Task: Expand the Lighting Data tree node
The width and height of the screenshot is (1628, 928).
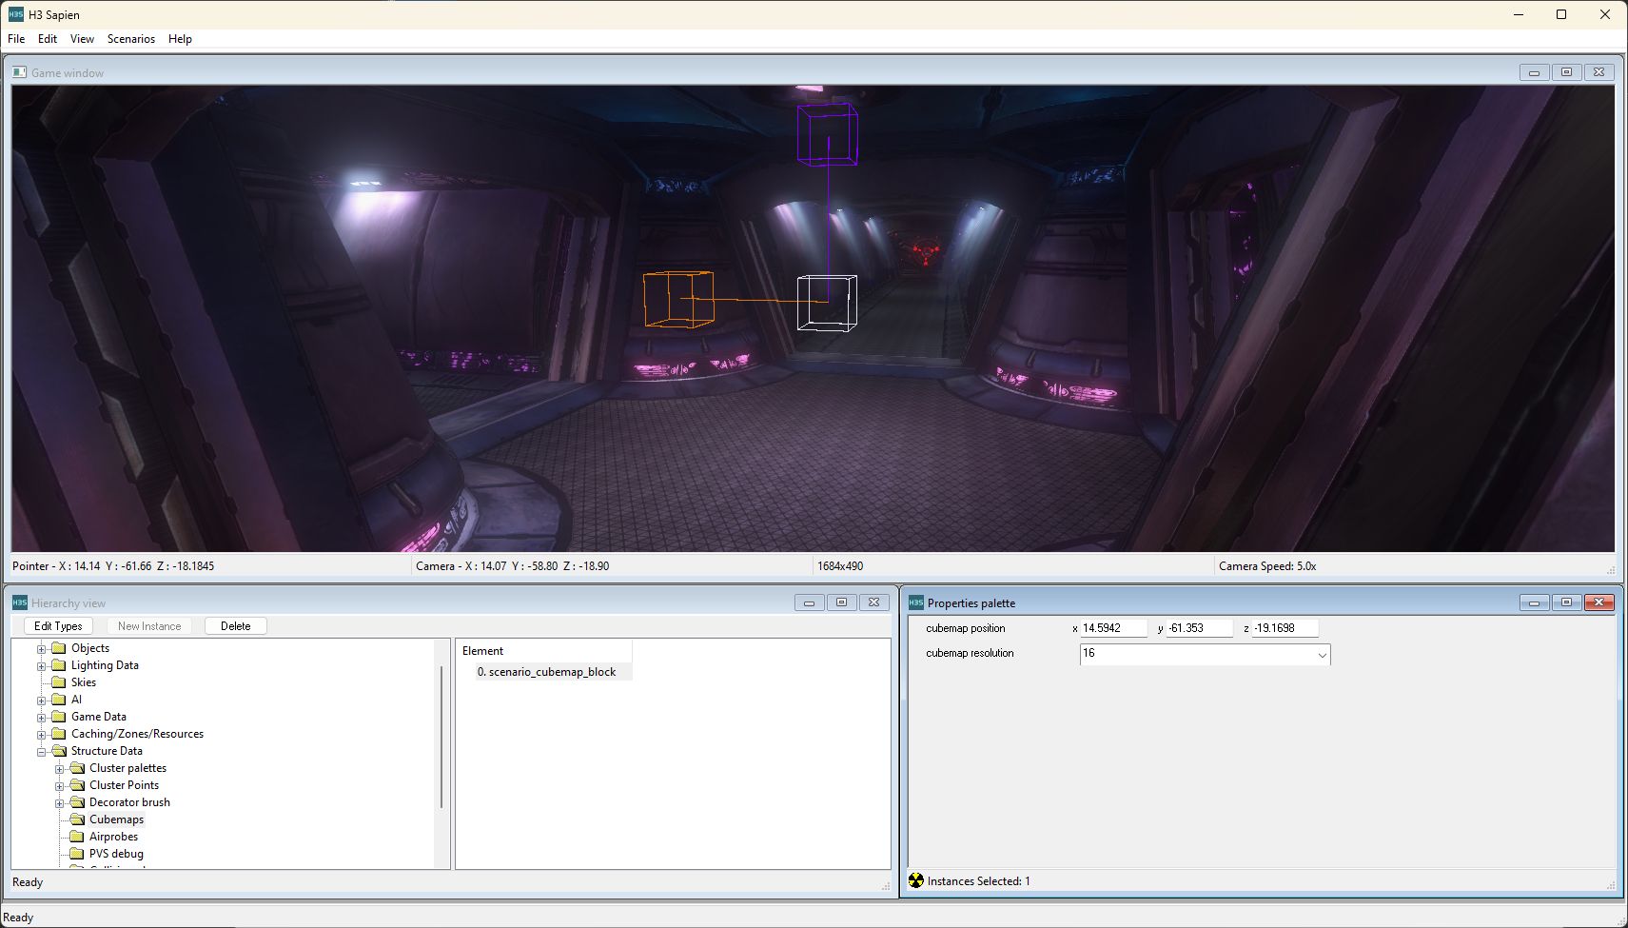Action: (42, 666)
